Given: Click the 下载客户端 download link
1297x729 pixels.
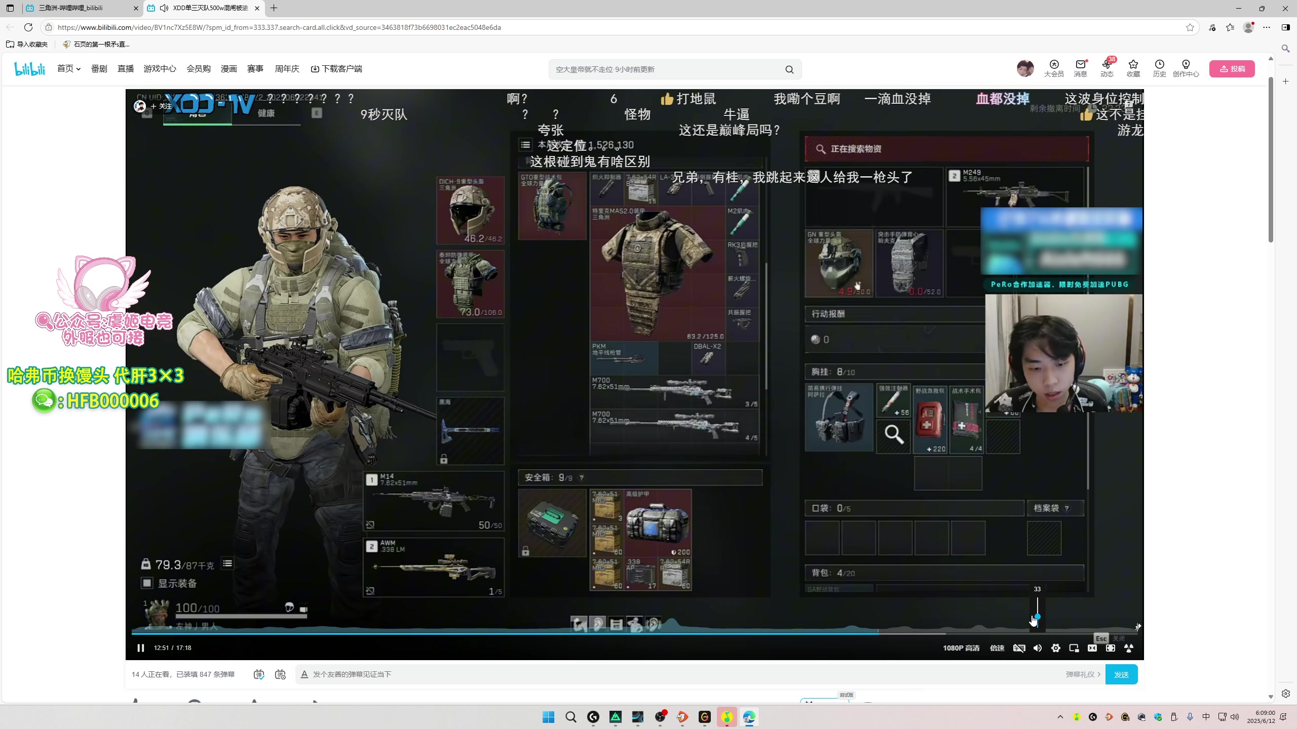Looking at the screenshot, I should (336, 69).
